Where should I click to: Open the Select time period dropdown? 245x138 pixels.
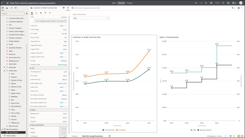91,18
